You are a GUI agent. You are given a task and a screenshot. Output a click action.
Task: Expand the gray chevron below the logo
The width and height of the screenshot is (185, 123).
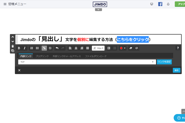(98, 10)
